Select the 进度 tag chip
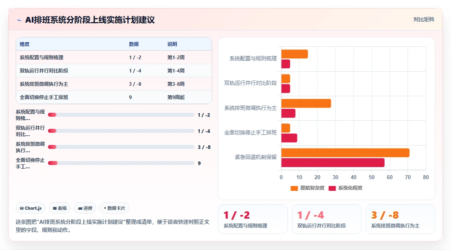Image resolution: width=451 pixels, height=250 pixels. 85,208
